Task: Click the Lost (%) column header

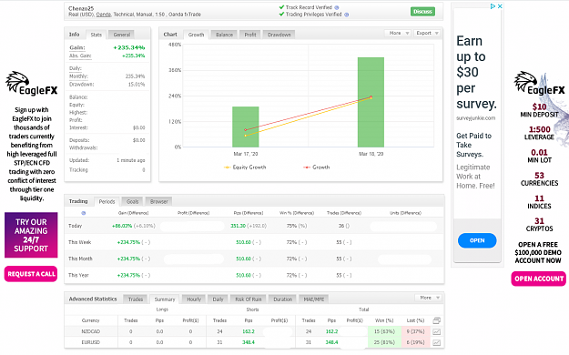Action: pyautogui.click(x=415, y=320)
